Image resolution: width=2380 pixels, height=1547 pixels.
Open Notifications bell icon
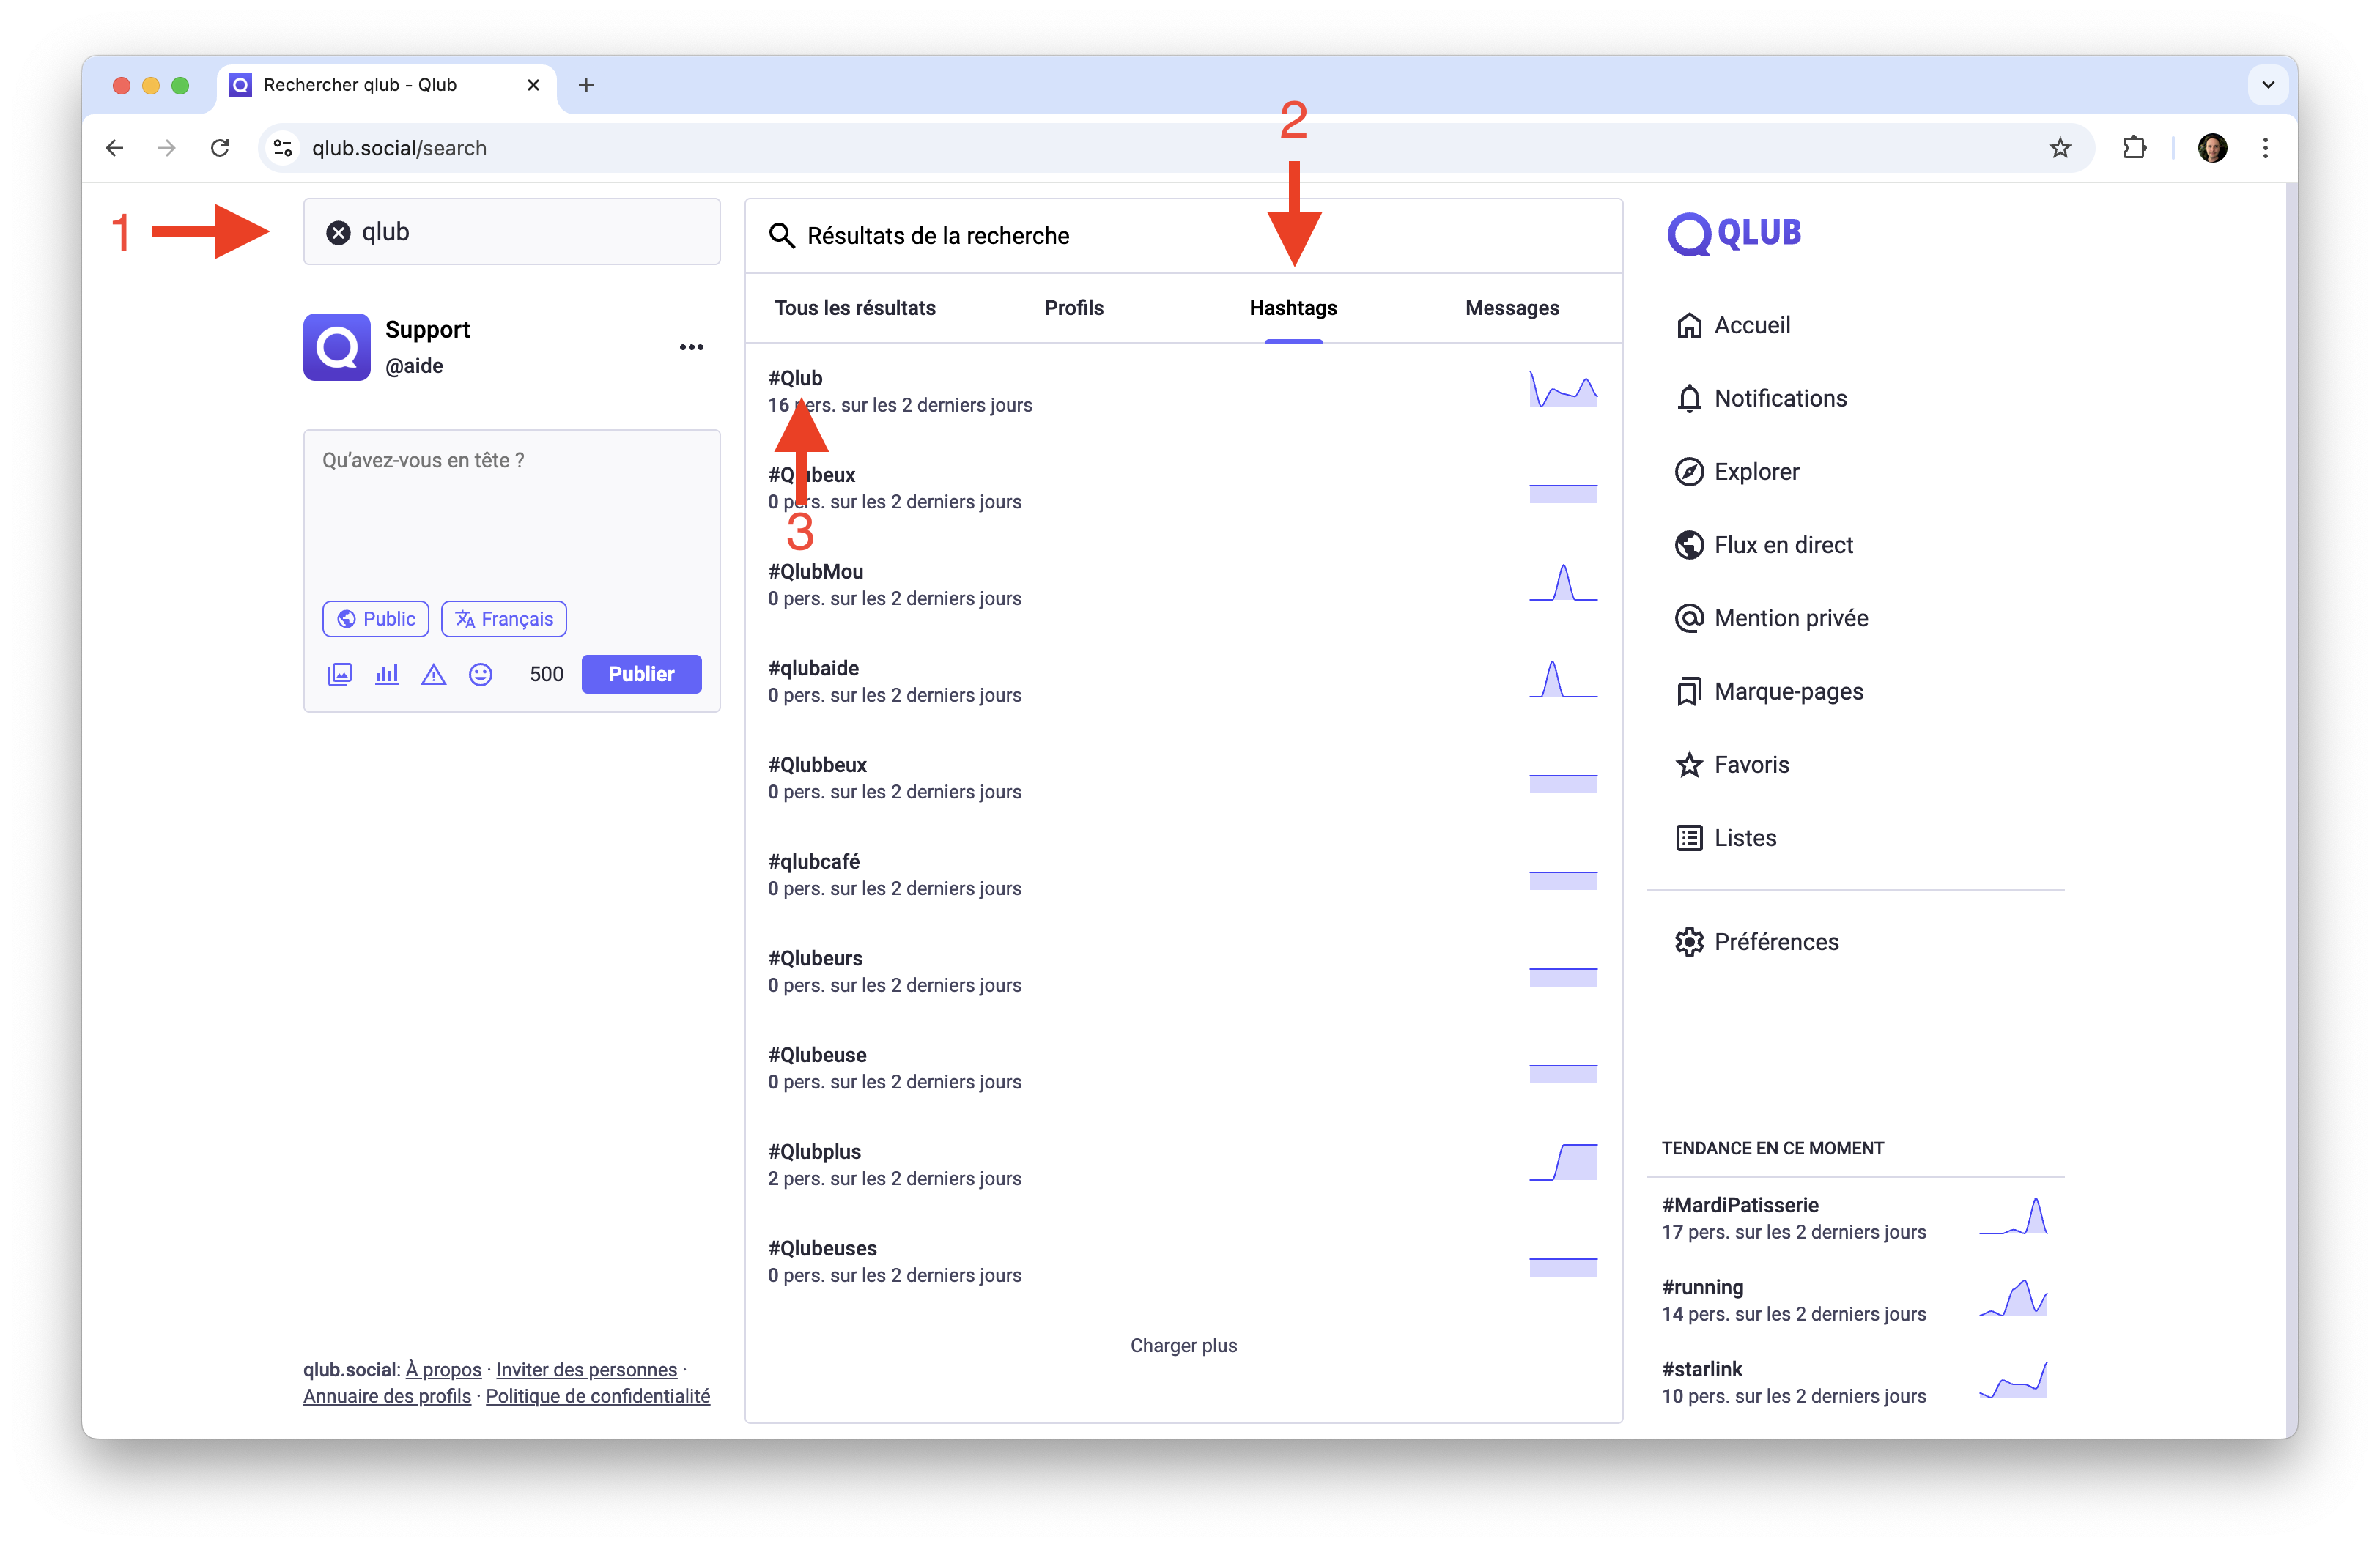point(1689,398)
